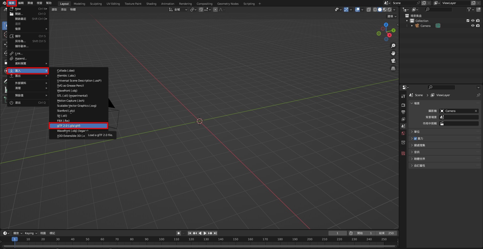The width and height of the screenshot is (483, 249).
Task: Select FBX (.fbx) import entry
Action: point(63,121)
